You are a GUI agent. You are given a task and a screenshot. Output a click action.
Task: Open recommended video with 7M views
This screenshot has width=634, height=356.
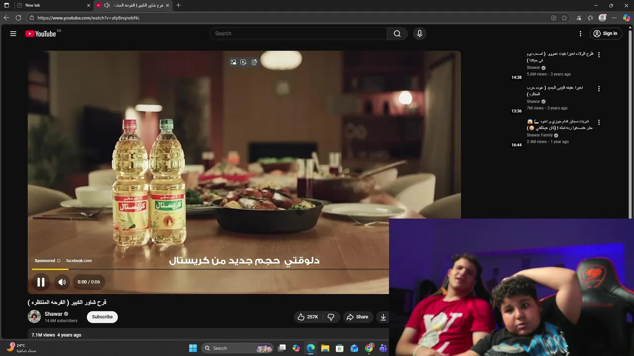[555, 90]
